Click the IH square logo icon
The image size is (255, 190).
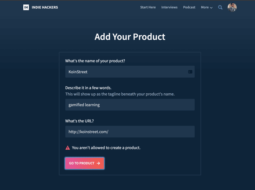tap(26, 7)
